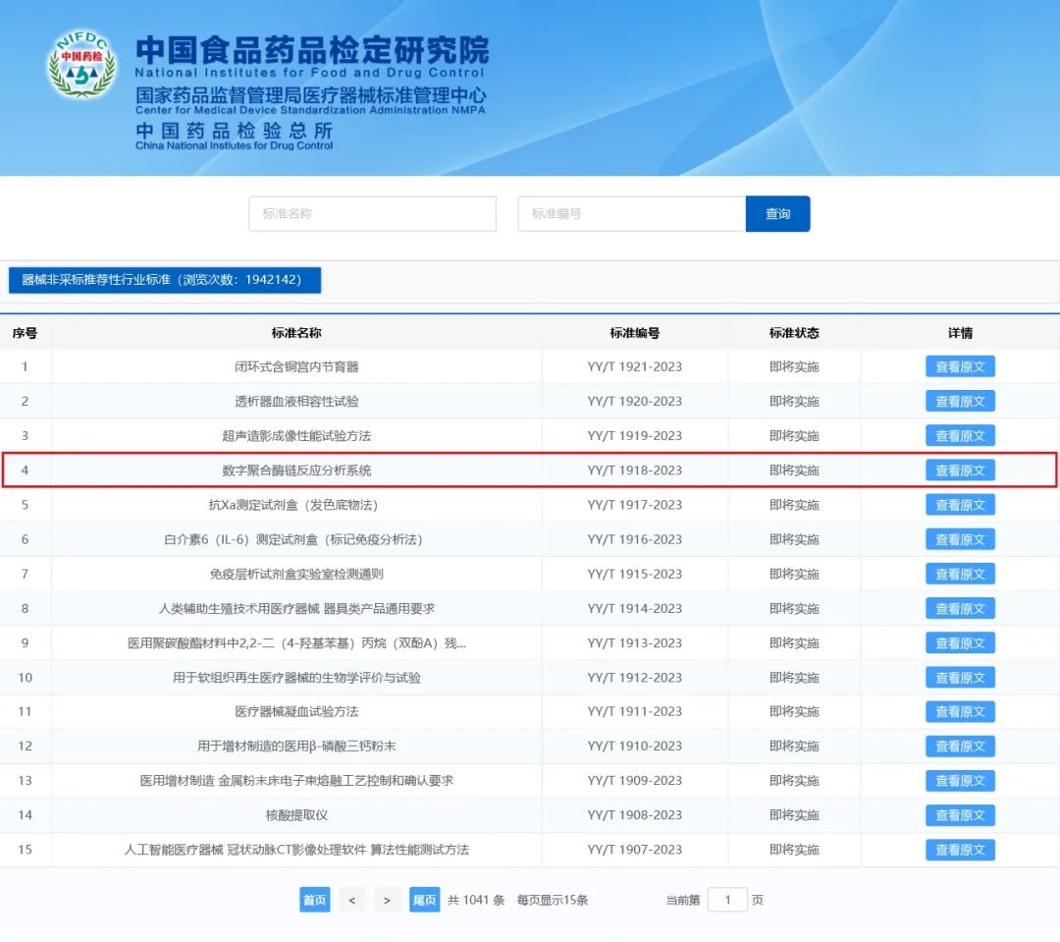1060x942 pixels.
Task: Open 查看原文 for 抗Xa测定试剂盒
Action: tap(960, 505)
